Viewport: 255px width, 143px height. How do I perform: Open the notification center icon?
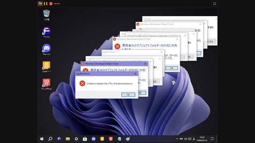click(x=212, y=139)
